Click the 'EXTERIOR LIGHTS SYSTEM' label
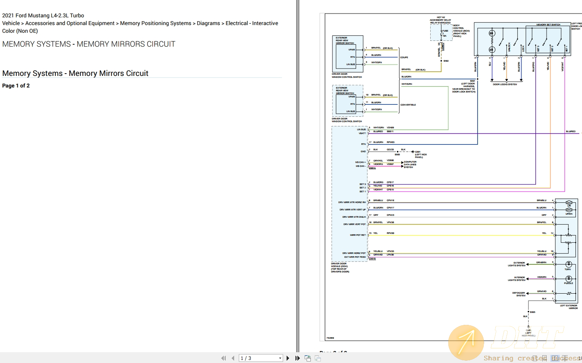Image resolution: width=582 pixels, height=363 pixels. point(517,264)
